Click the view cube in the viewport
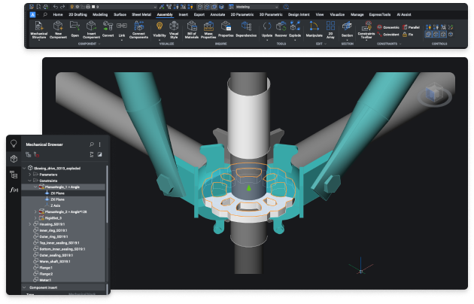 coord(434,93)
